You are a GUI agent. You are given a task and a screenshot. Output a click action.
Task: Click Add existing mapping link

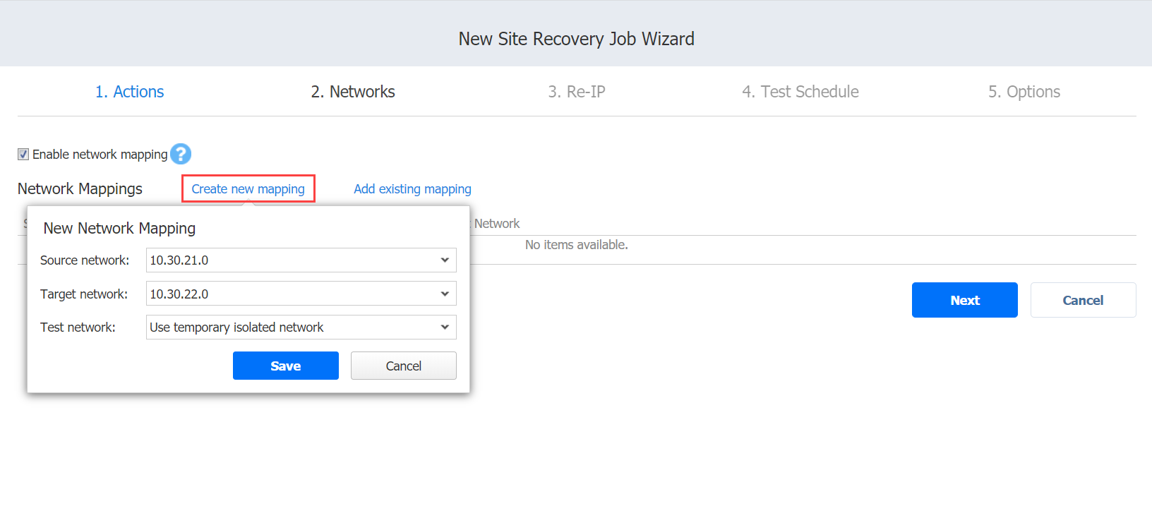coord(412,188)
